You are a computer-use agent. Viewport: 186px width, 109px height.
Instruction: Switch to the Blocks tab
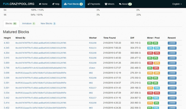pos(11,23)
